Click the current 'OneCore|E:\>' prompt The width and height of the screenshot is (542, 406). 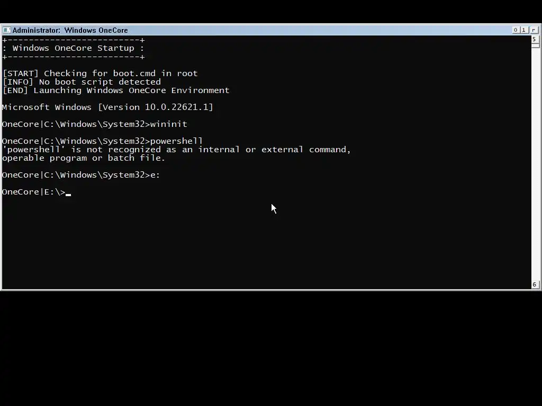point(33,192)
